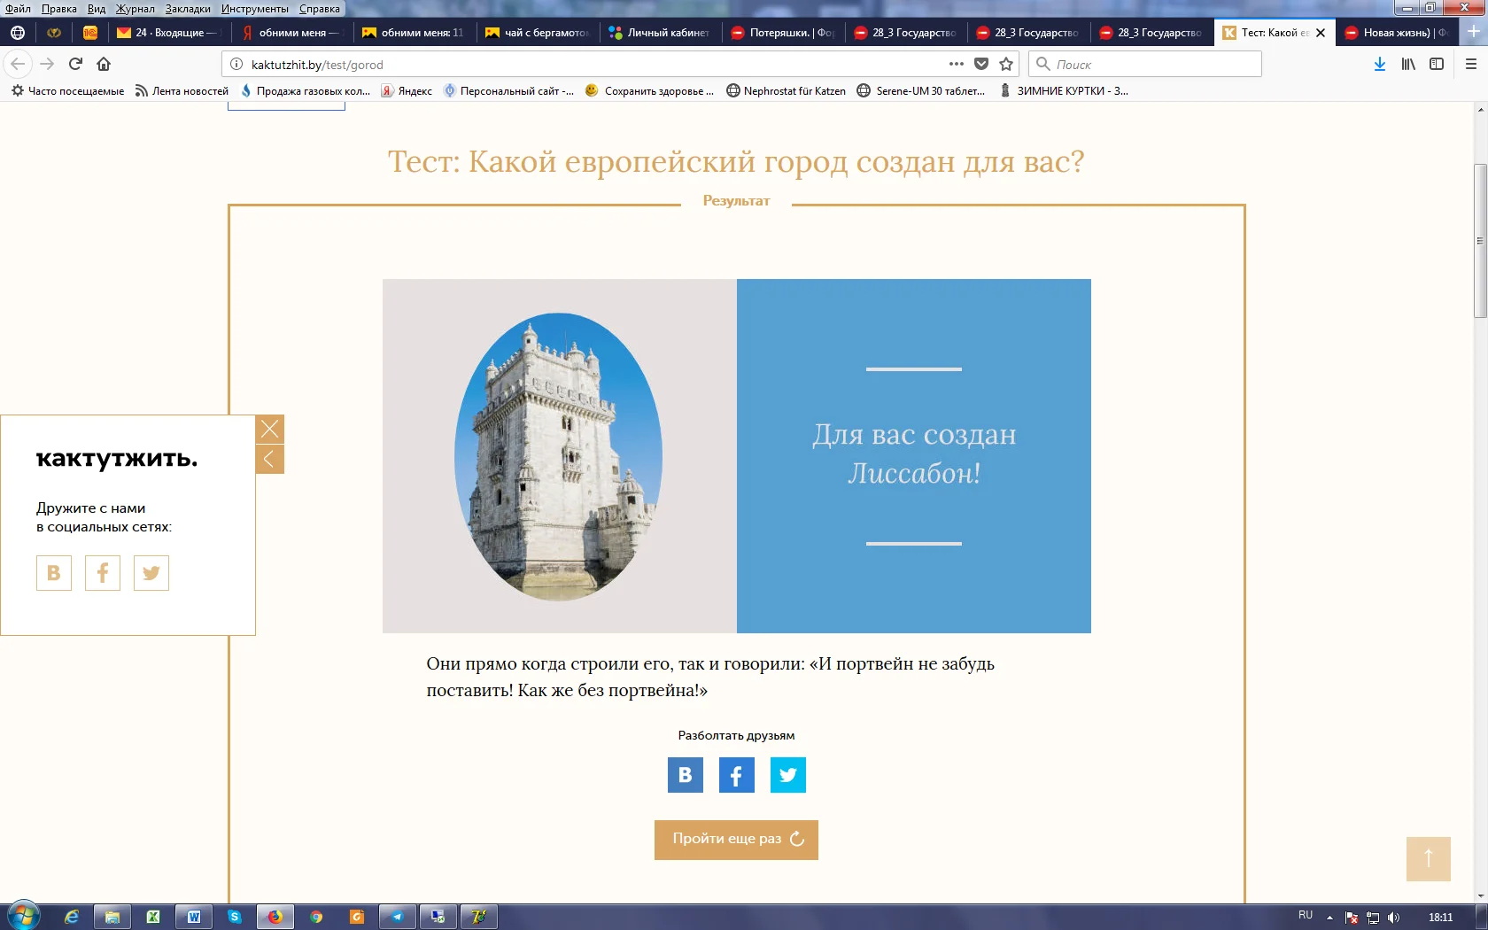Open Telegram from the taskbar
Viewport: 1488px width, 930px height.
[398, 917]
